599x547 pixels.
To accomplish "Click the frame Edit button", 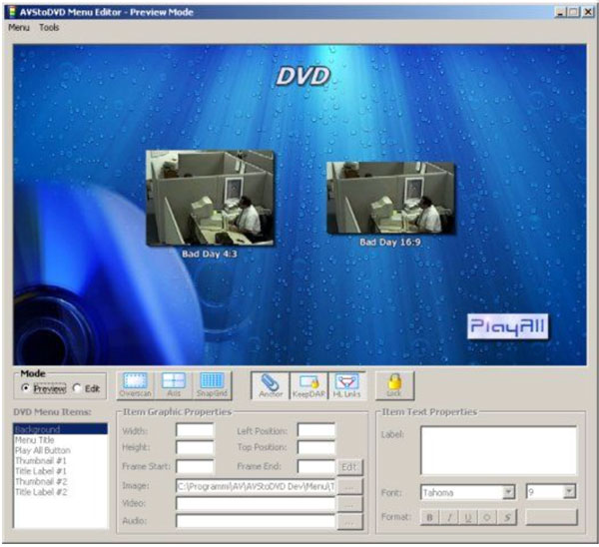I will point(349,467).
